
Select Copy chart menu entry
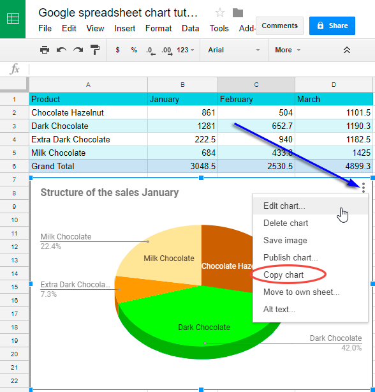tap(311, 275)
